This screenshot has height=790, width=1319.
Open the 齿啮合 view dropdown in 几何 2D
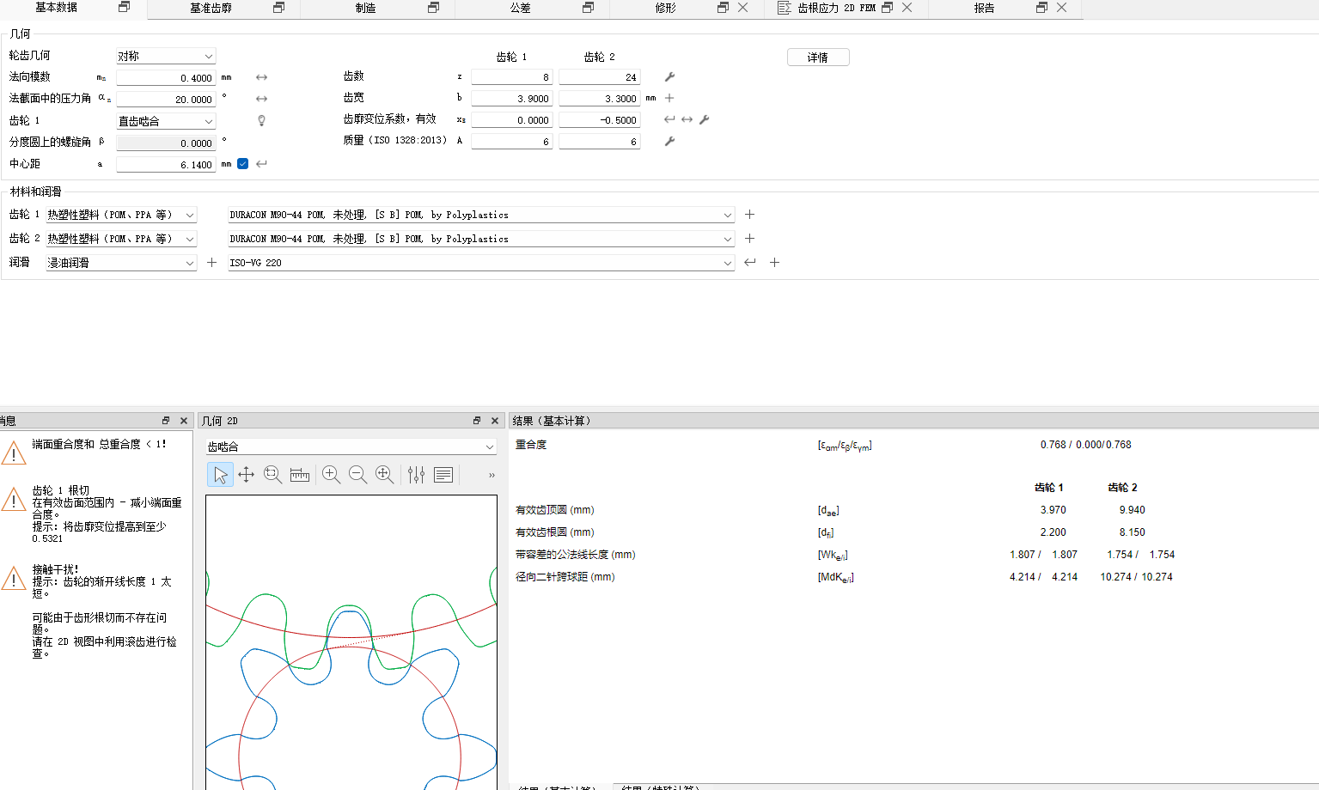[x=351, y=447]
